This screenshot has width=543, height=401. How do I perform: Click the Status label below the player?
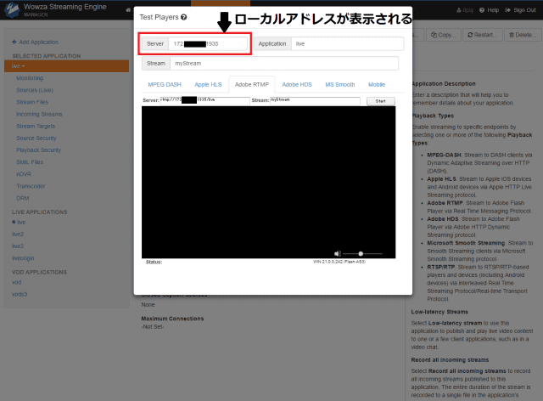click(154, 262)
